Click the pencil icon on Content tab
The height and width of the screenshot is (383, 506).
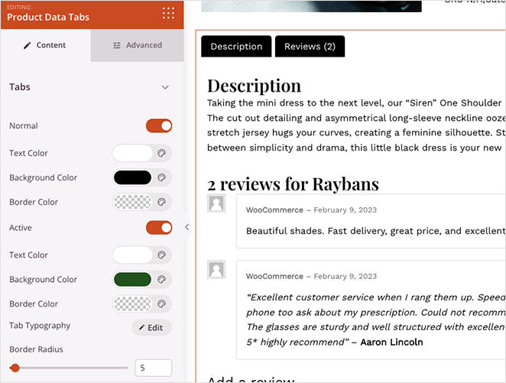click(x=28, y=46)
